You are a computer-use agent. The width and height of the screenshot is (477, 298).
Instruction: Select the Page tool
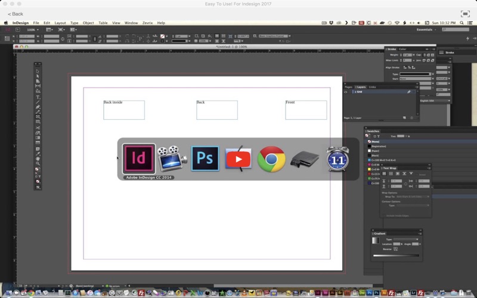(x=38, y=81)
